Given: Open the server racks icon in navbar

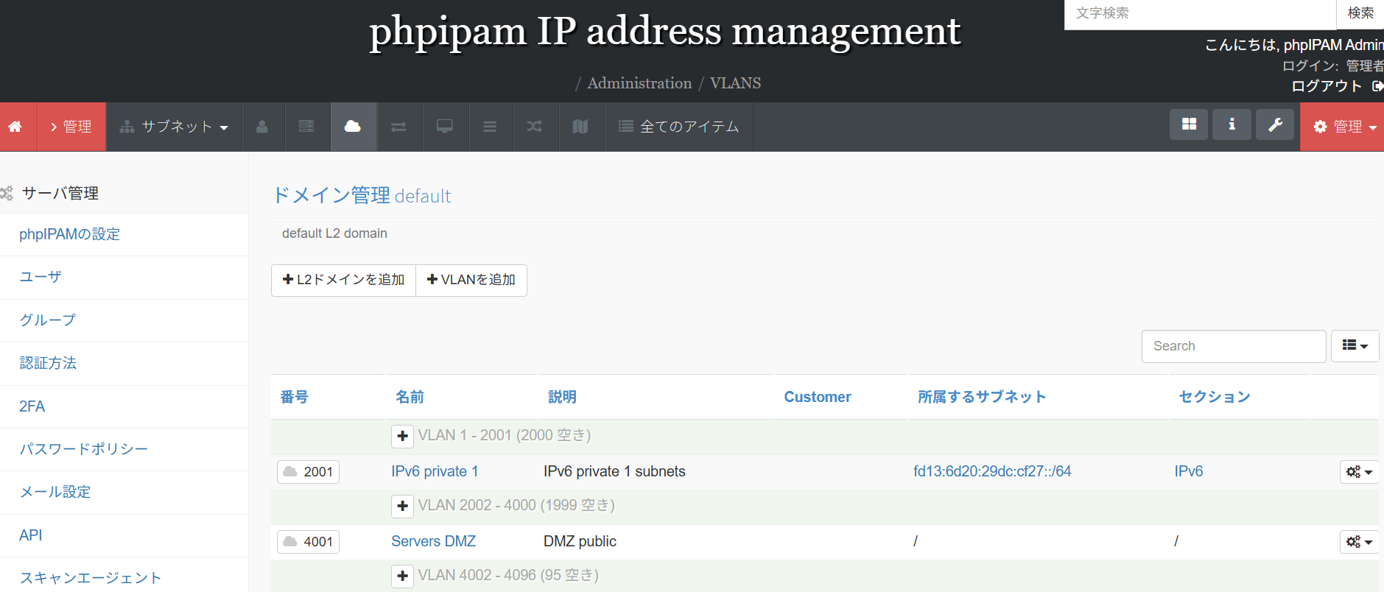Looking at the screenshot, I should (x=306, y=127).
